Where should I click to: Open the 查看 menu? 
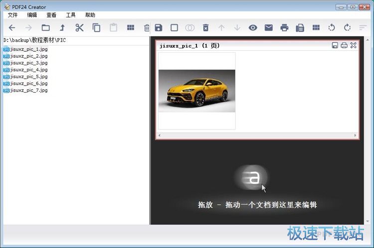click(51, 15)
